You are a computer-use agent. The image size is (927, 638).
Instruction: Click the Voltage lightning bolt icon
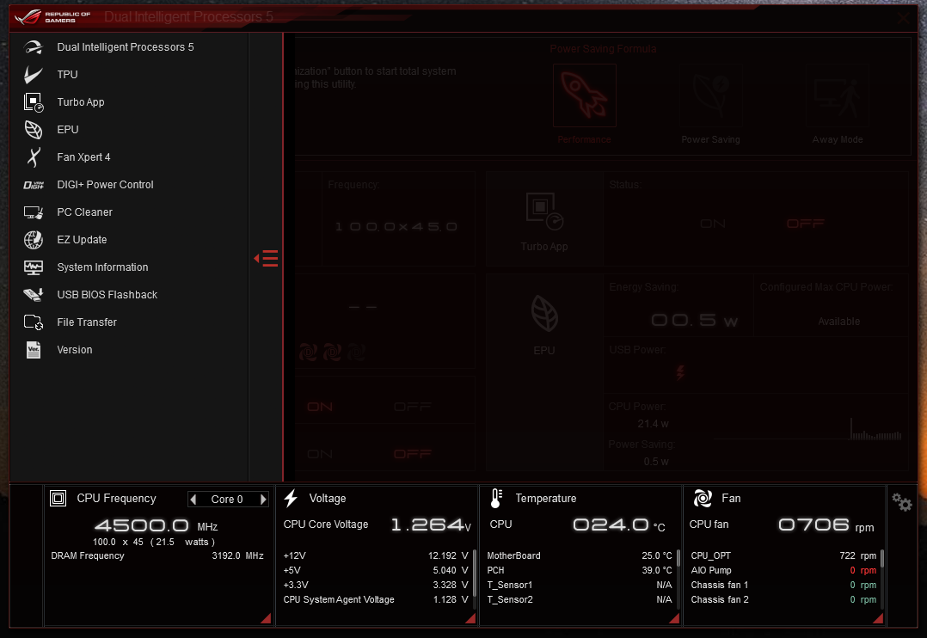coord(291,499)
